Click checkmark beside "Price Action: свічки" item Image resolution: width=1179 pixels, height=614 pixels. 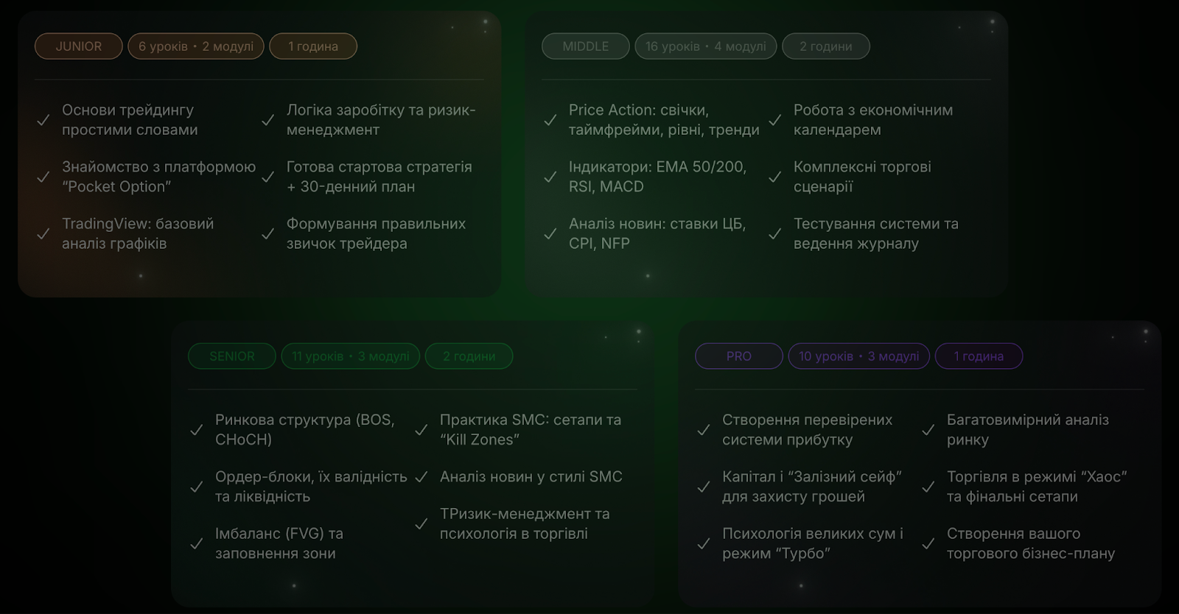pyautogui.click(x=550, y=120)
